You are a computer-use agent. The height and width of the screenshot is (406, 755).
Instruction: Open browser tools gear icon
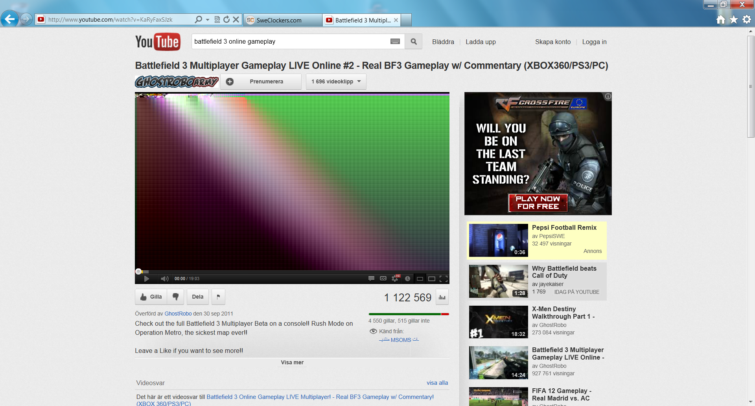[747, 20]
